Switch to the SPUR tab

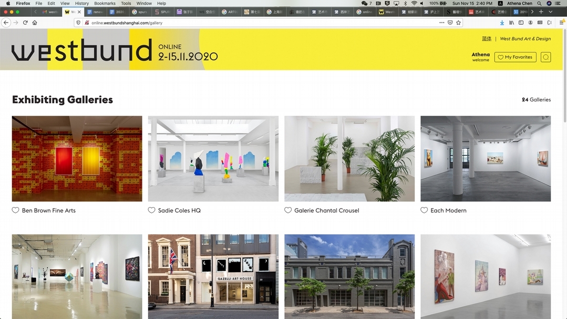[162, 12]
